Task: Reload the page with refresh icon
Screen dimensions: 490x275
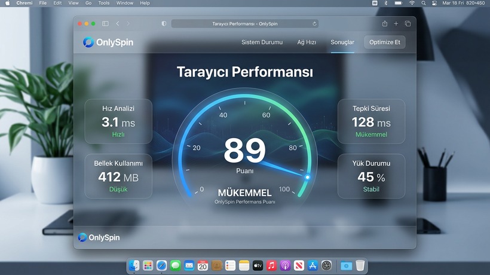Action: [x=314, y=24]
